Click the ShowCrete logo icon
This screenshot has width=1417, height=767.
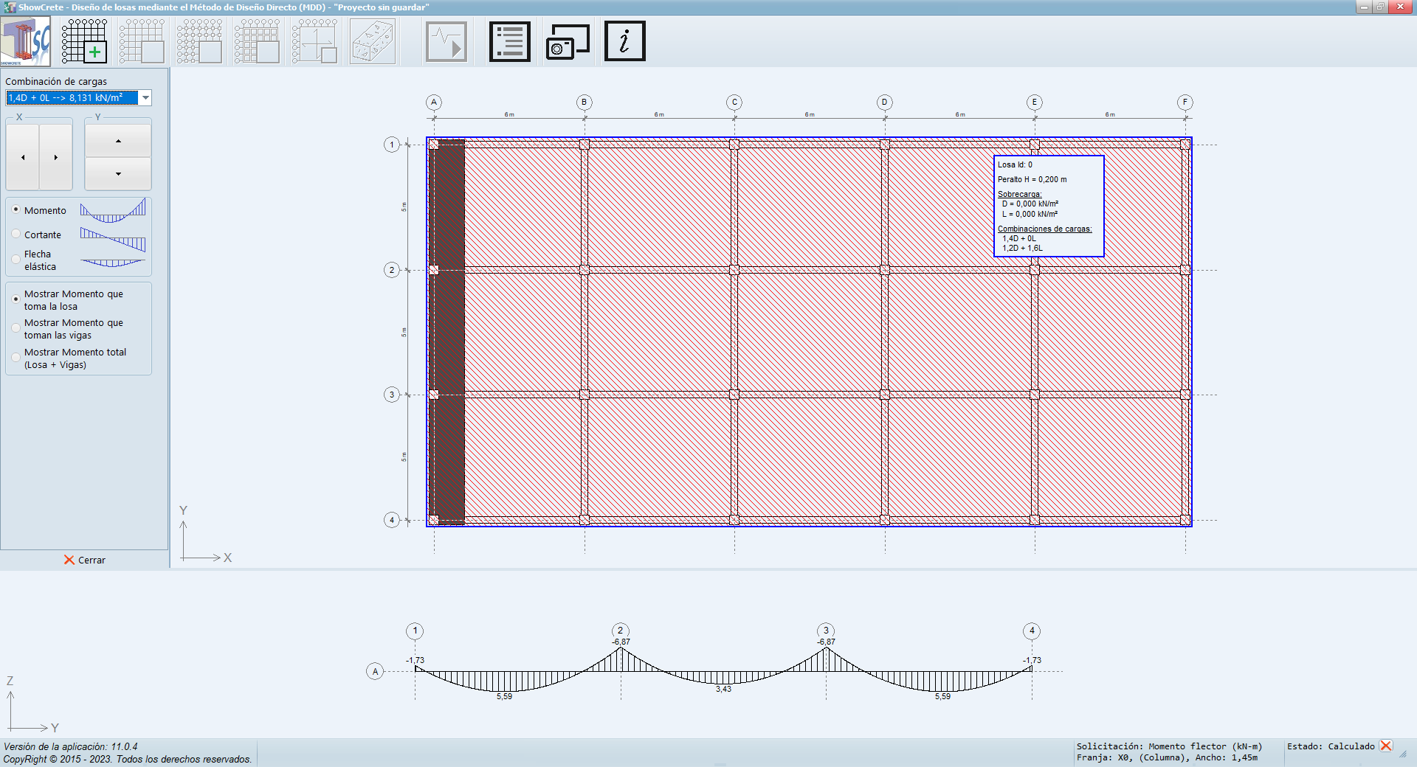(26, 41)
